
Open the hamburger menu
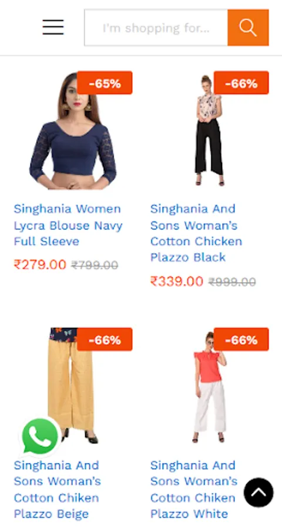pyautogui.click(x=53, y=27)
